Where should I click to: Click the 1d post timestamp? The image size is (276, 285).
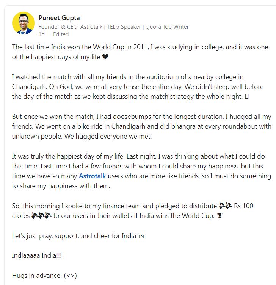(x=41, y=34)
